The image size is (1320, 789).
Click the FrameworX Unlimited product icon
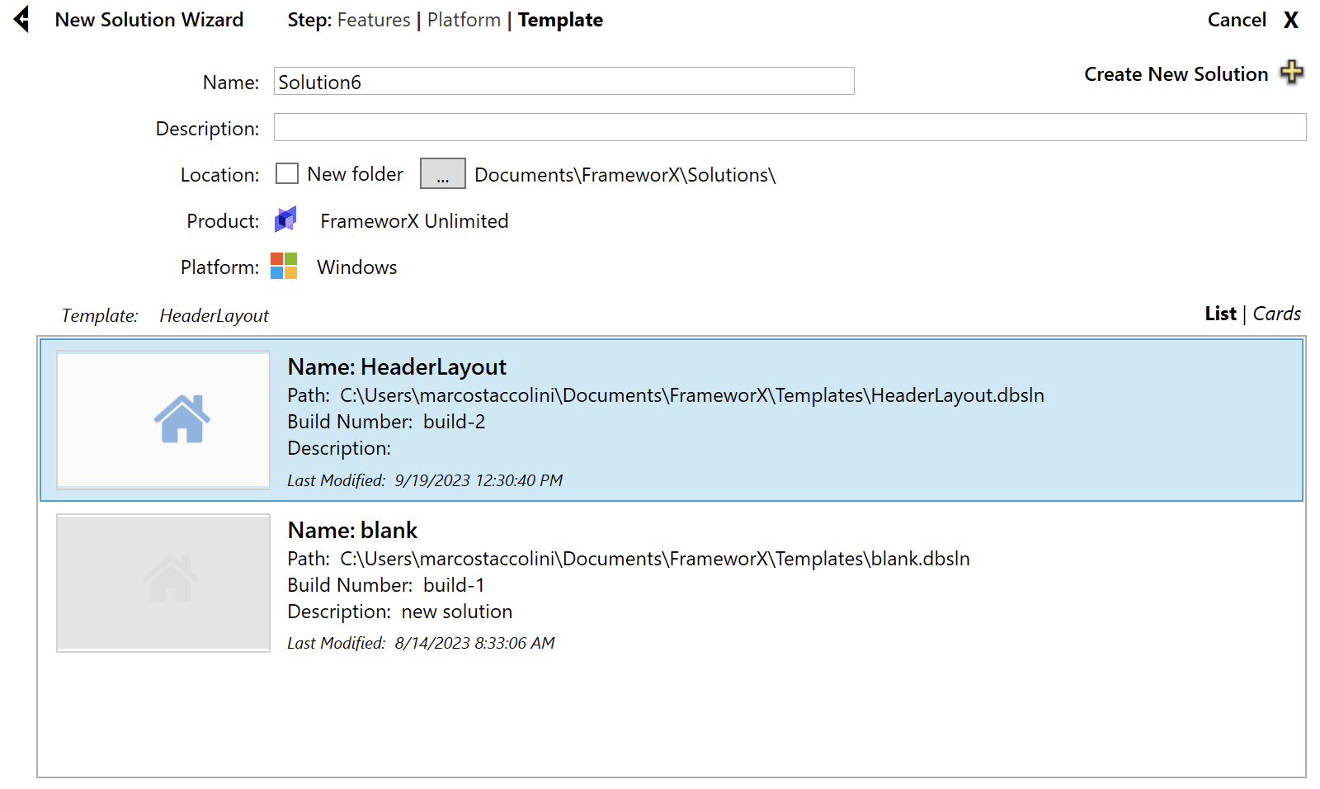click(285, 220)
